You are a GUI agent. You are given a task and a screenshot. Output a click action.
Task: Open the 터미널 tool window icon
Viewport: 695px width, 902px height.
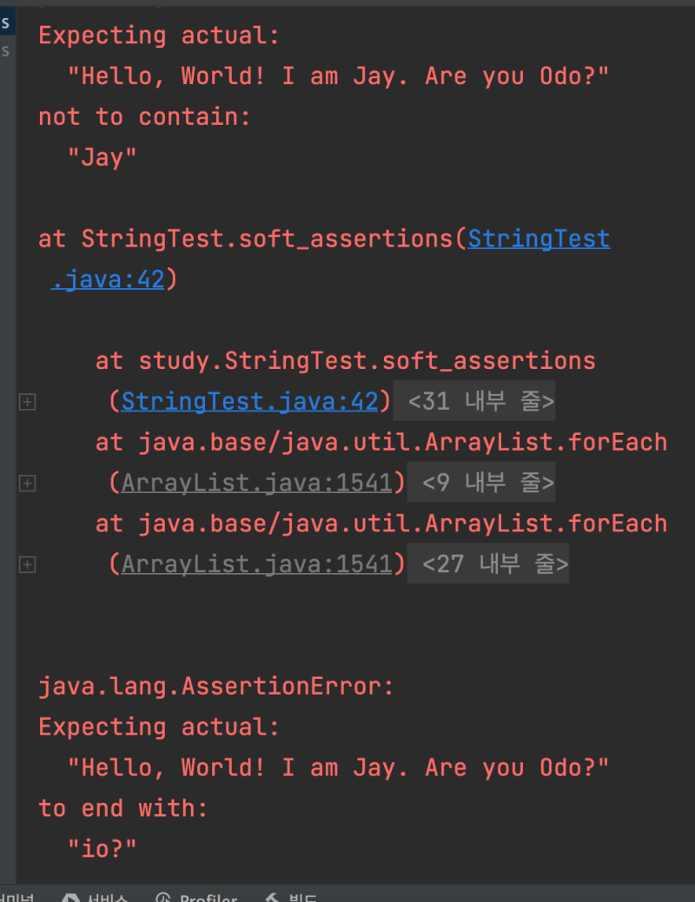coord(17,898)
